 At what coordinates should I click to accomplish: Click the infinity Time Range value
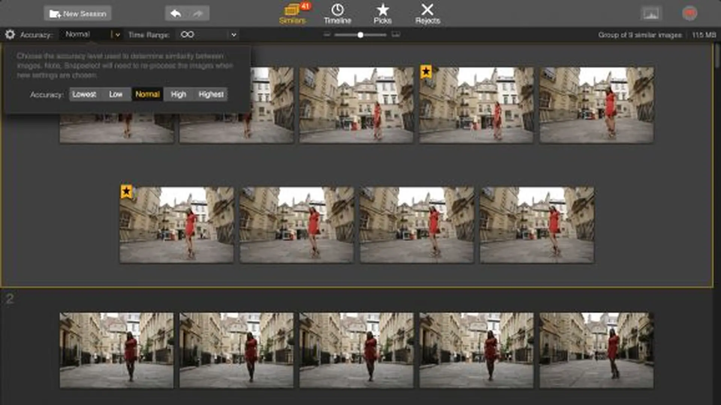[187, 34]
